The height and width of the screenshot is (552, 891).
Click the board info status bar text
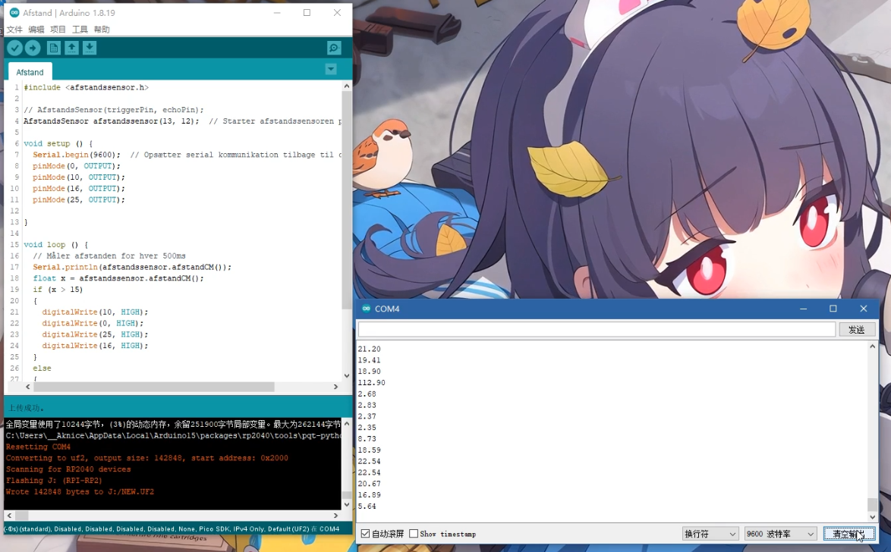pos(172,528)
